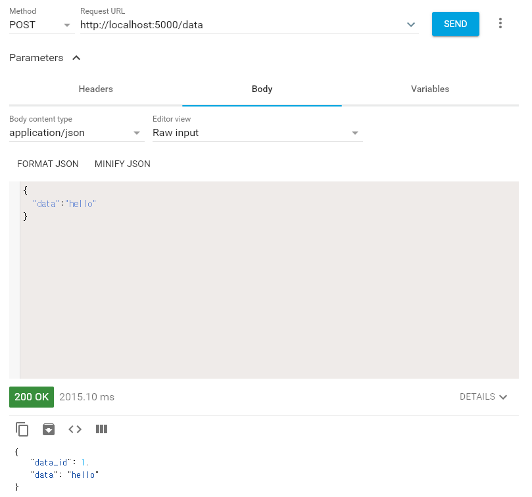Save response to file icon
The width and height of the screenshot is (532, 497).
(49, 429)
